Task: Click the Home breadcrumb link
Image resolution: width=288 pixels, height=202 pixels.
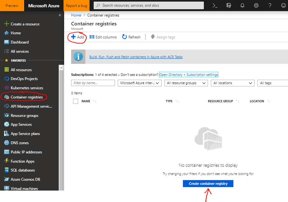Action: (x=76, y=15)
